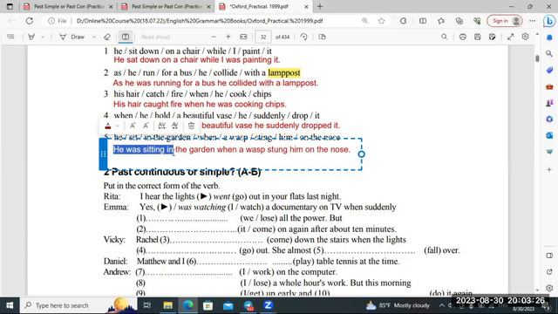Save the PDF document

[477, 37]
